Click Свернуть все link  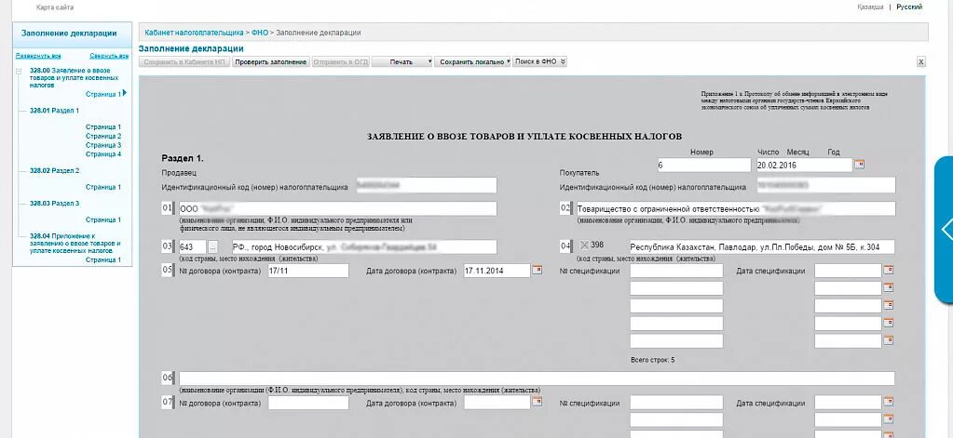click(109, 56)
